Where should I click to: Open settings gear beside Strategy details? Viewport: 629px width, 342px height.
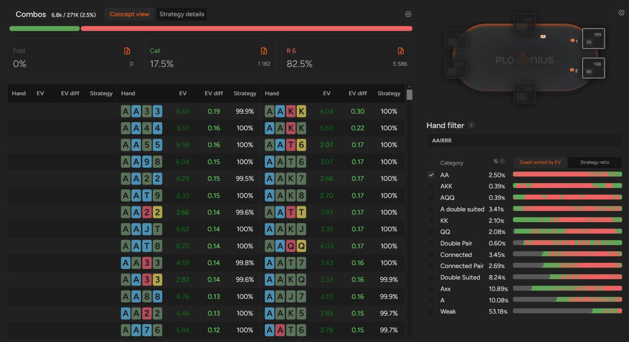click(408, 14)
